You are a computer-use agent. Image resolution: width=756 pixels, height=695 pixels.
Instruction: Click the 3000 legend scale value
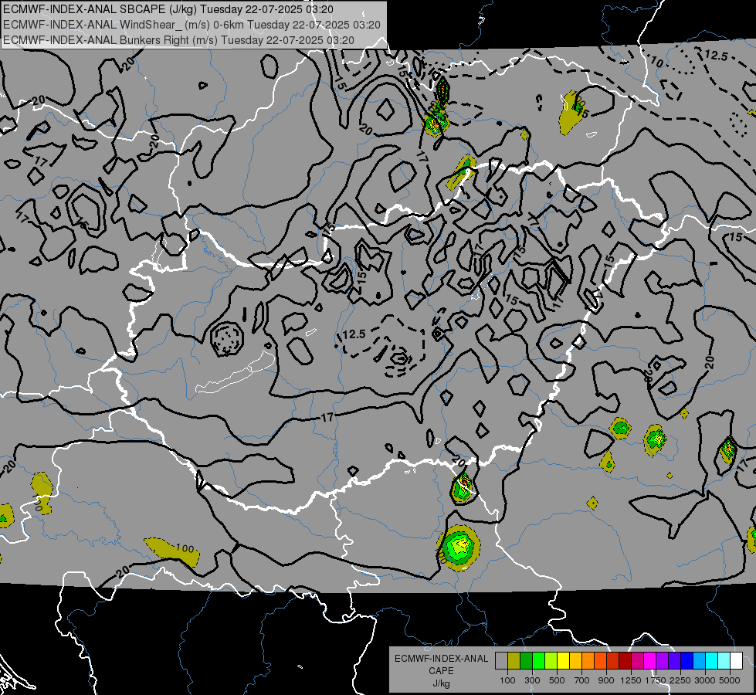point(705,680)
